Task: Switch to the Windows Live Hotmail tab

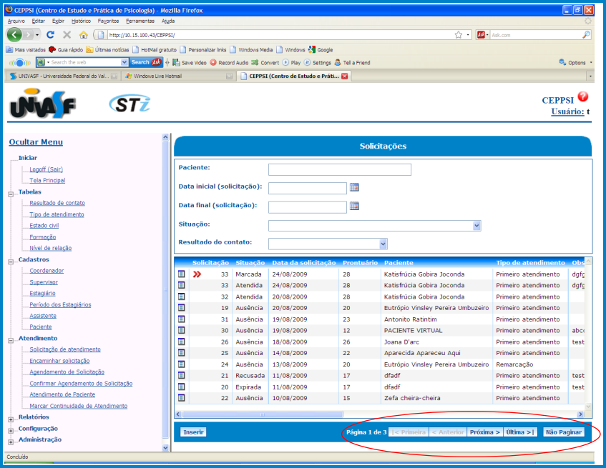Action: point(178,76)
